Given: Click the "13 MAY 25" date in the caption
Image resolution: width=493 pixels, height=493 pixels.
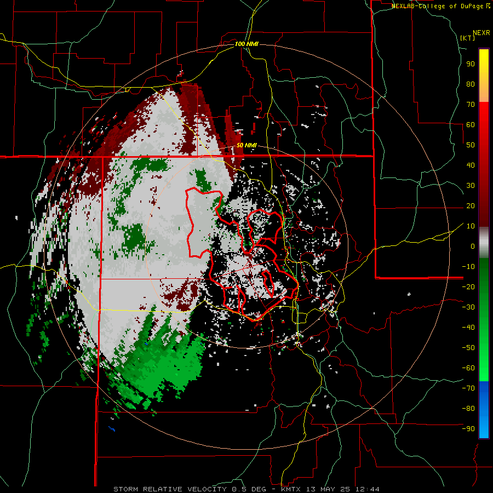Looking at the screenshot, I should tap(328, 489).
